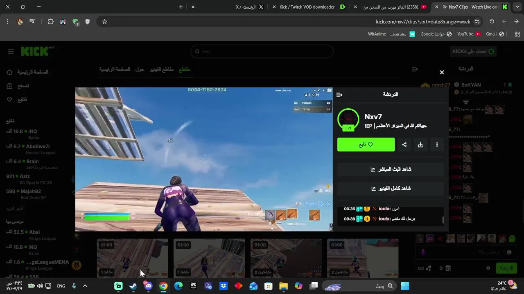Open clip thumbnail with مشاهدون 0
Screen dimensions: 524x294
(286, 258)
